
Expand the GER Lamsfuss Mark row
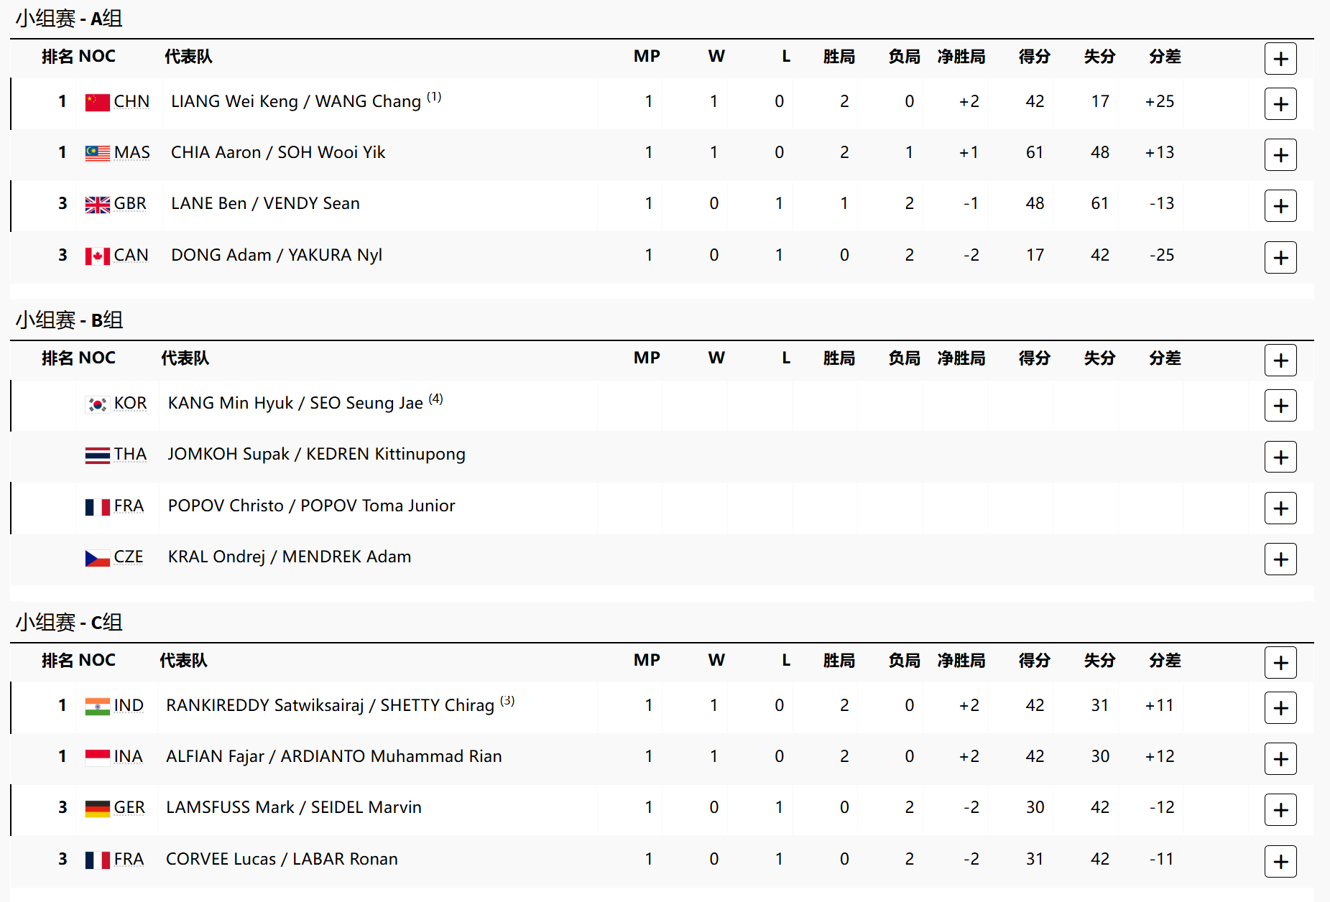coord(1280,810)
